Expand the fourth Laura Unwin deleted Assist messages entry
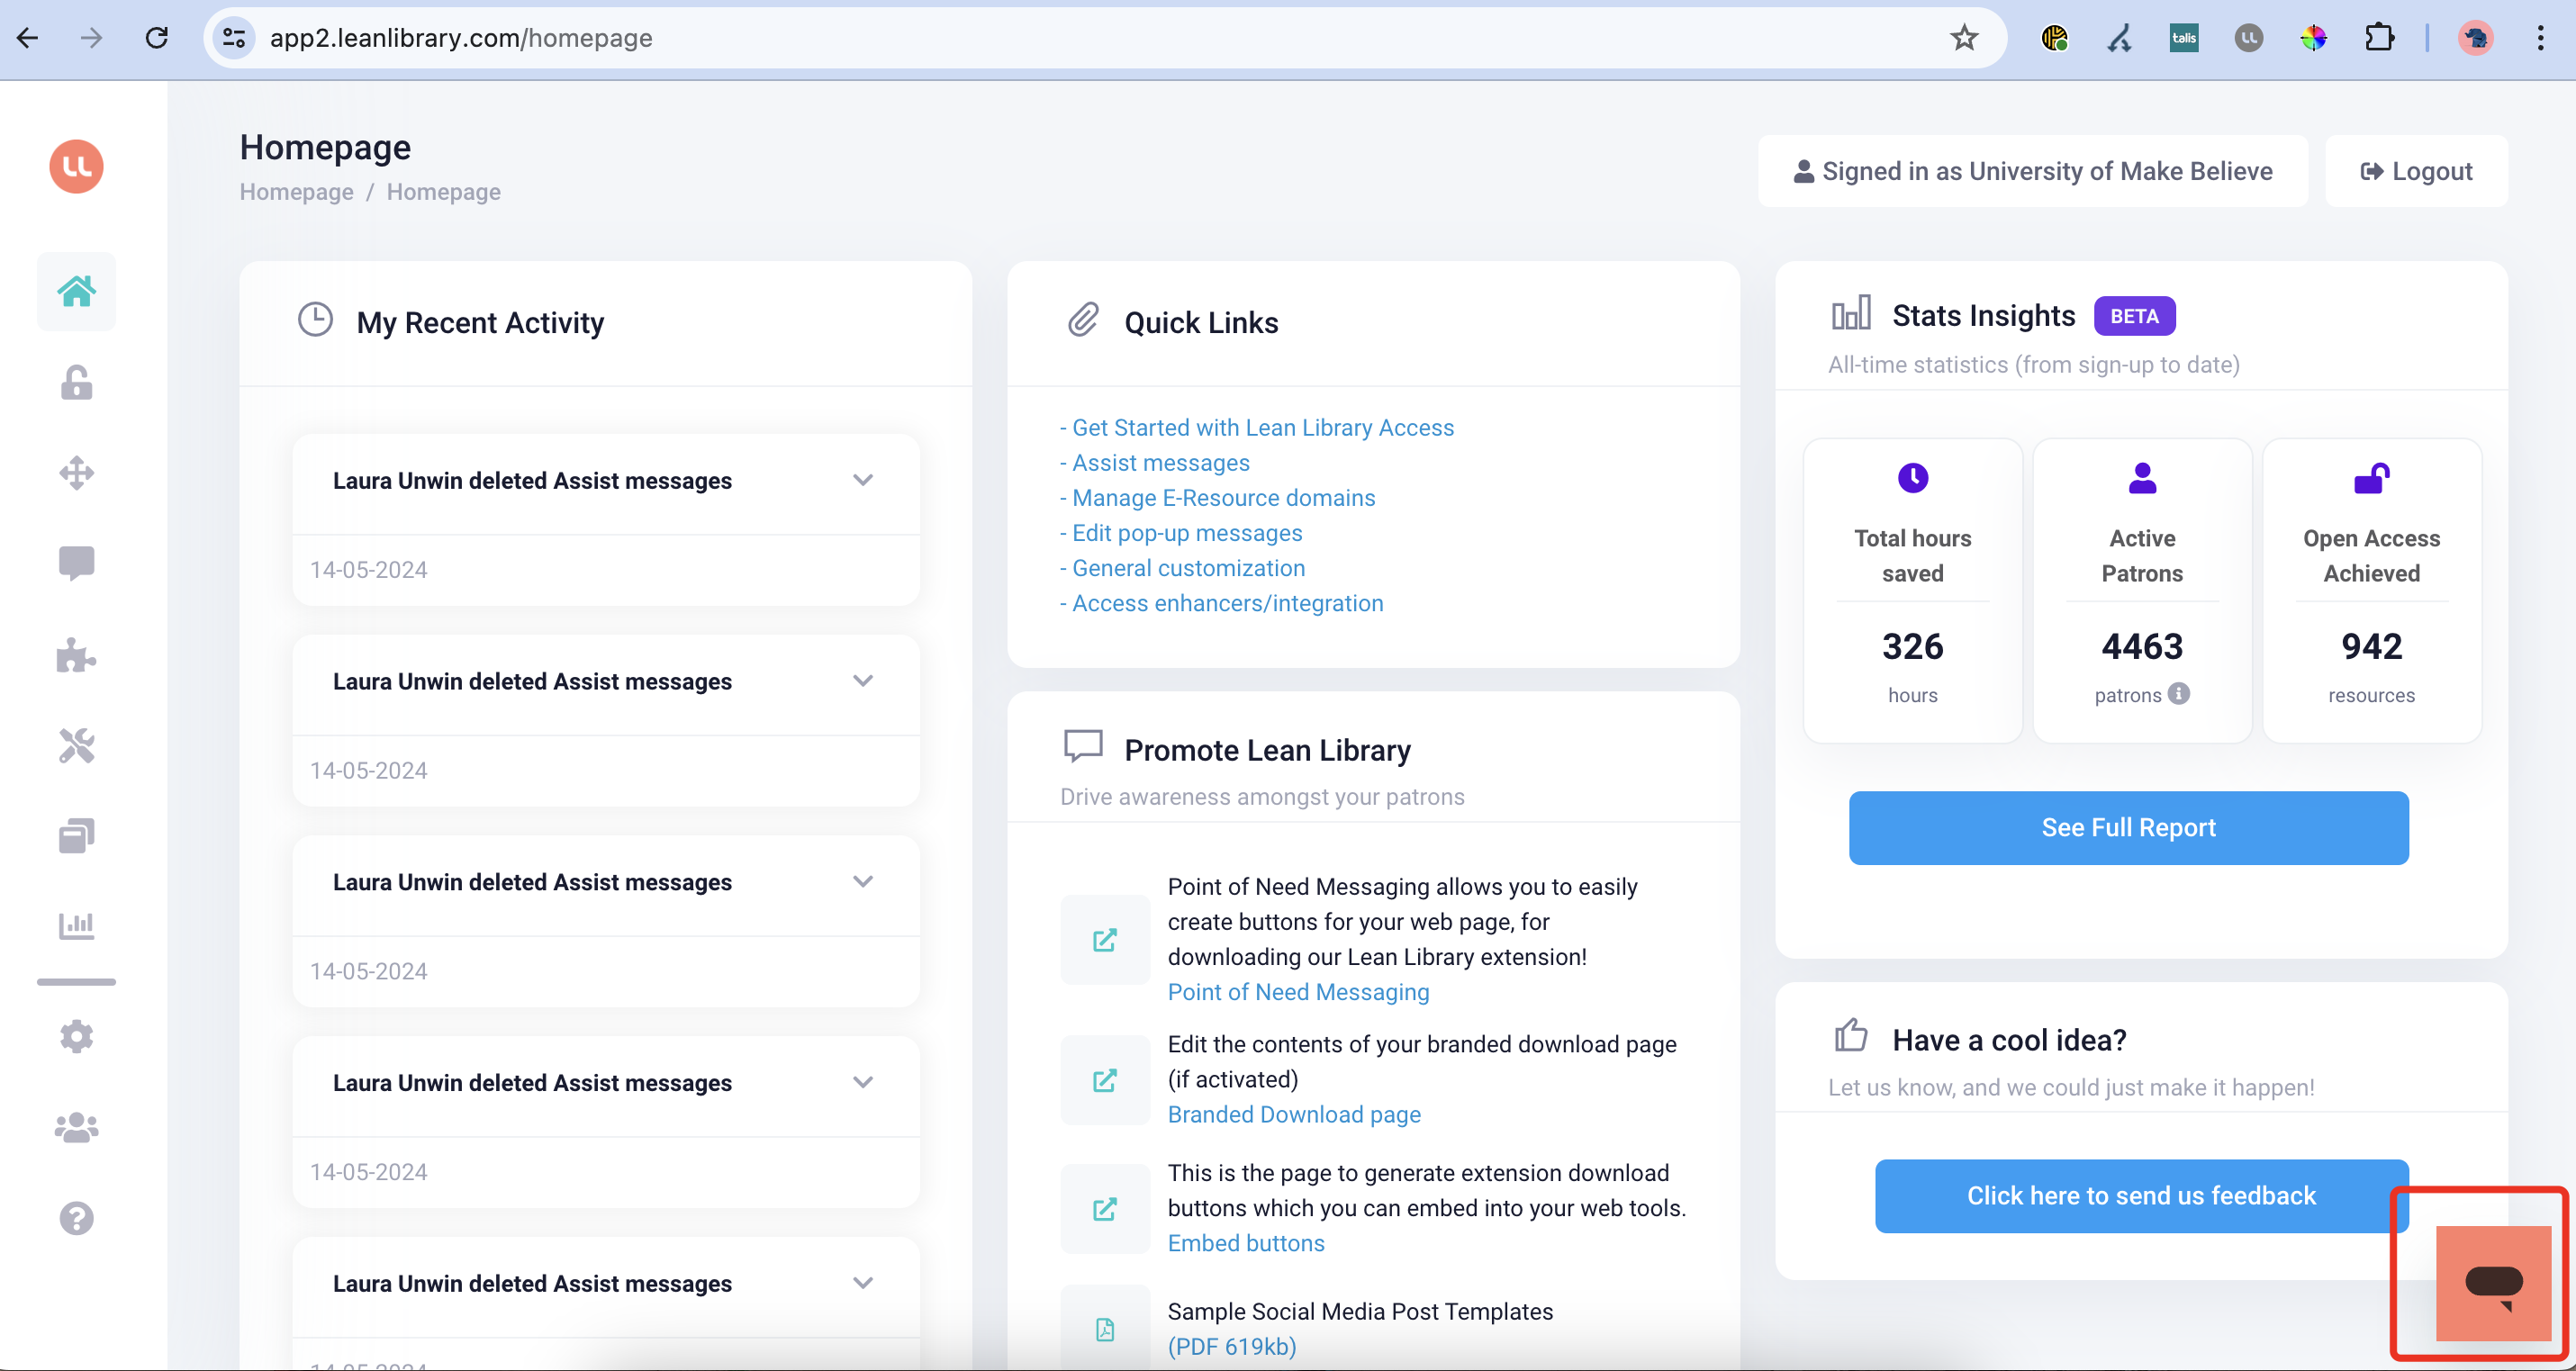The image size is (2576, 1371). [x=862, y=1083]
